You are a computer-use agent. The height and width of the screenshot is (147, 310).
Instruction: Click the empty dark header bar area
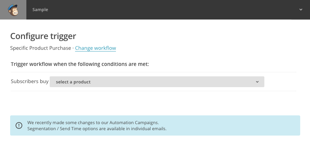(169, 10)
